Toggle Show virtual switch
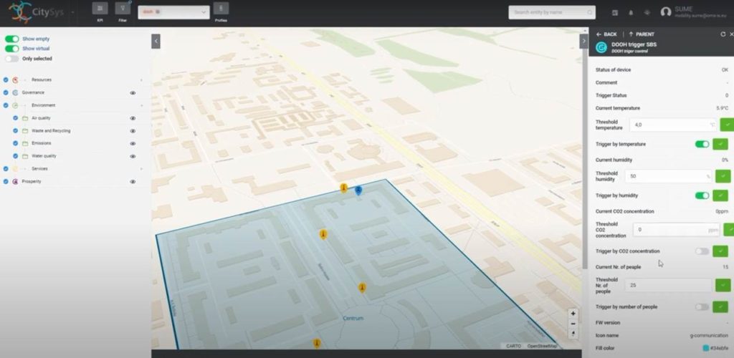 coord(12,49)
